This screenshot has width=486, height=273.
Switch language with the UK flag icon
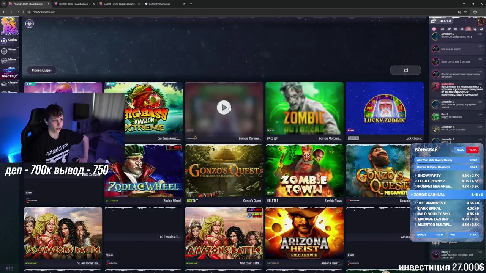(434, 29)
